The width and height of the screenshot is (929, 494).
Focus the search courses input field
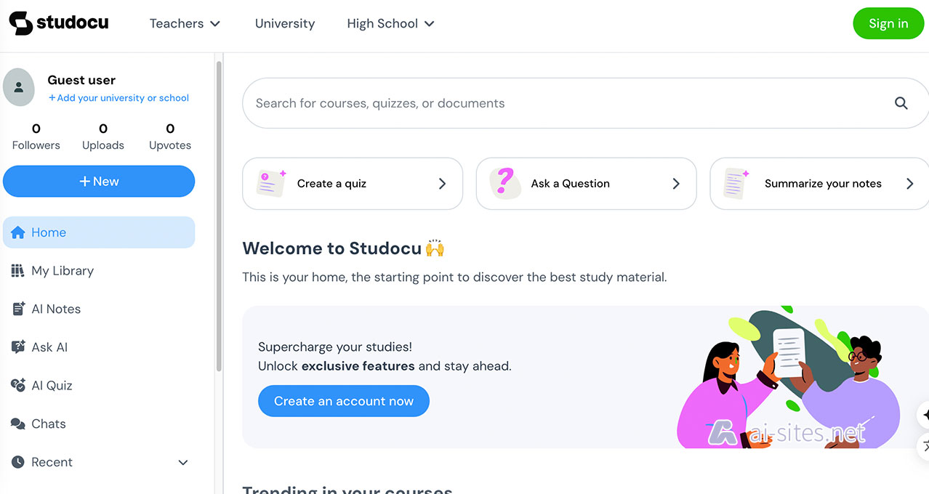click(567, 103)
